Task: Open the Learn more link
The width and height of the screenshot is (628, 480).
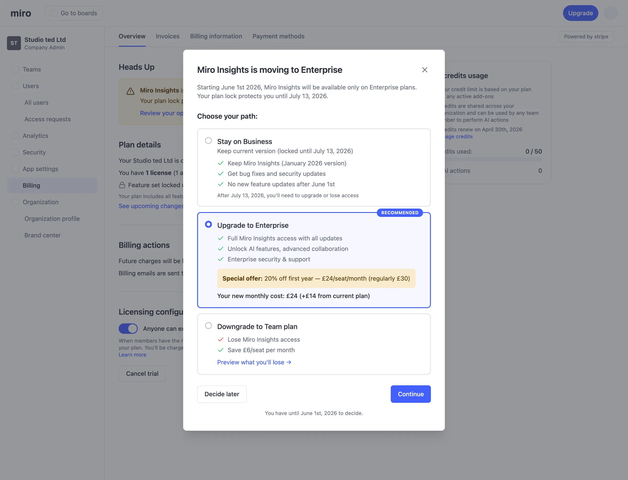Action: click(x=132, y=355)
